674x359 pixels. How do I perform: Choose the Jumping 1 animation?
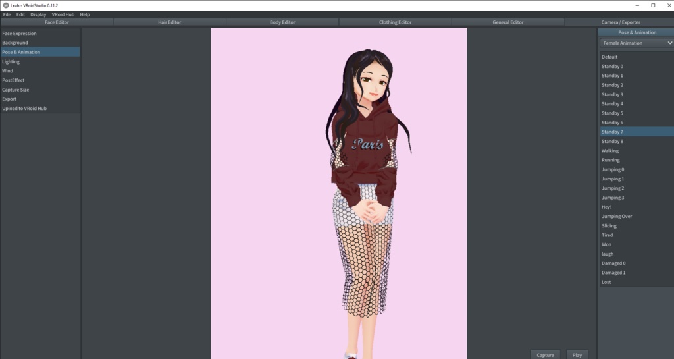click(636, 179)
